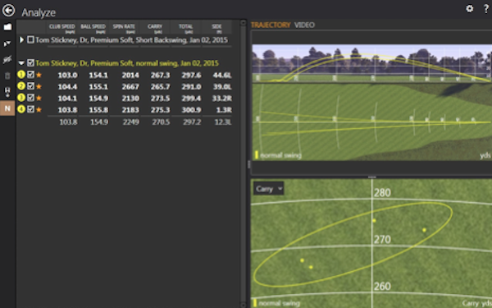Uncheck the normal swing session checkbox
Image resolution: width=492 pixels, height=308 pixels.
(30, 63)
